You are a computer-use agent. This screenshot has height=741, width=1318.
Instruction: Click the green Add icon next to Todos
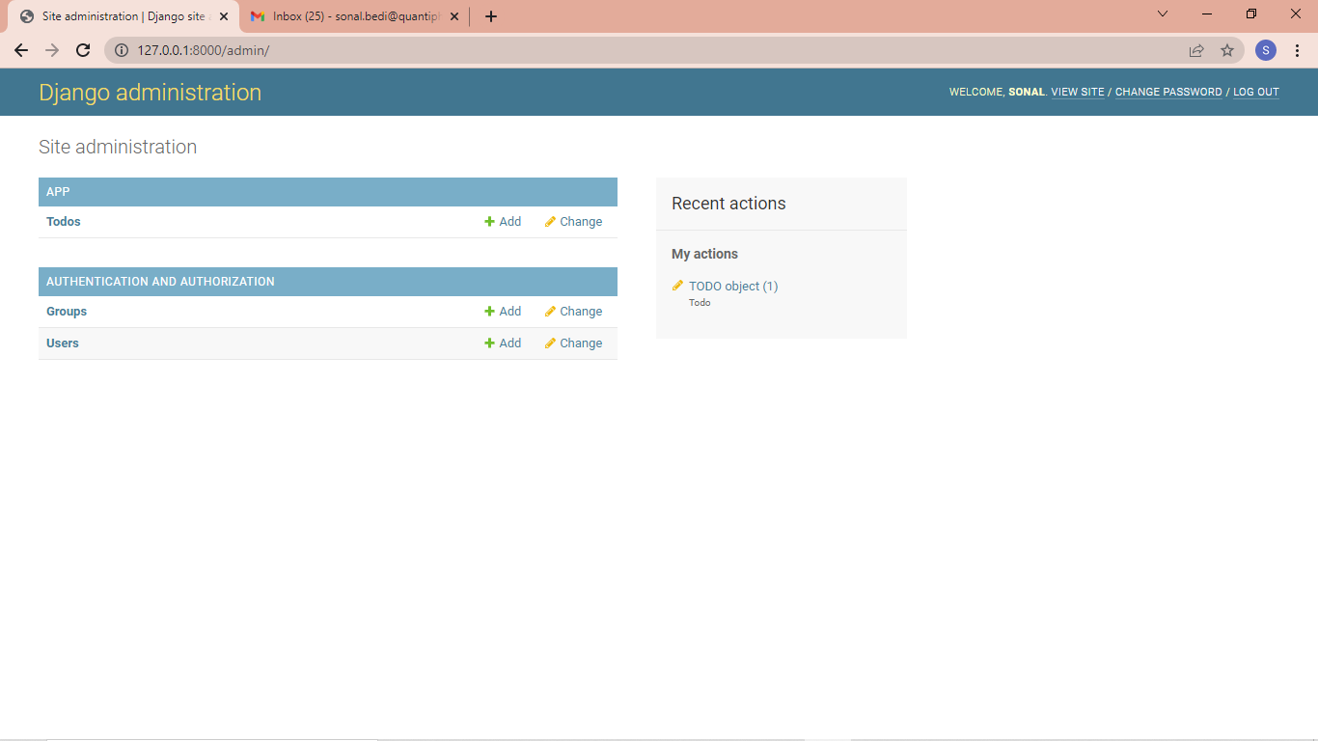[487, 221]
